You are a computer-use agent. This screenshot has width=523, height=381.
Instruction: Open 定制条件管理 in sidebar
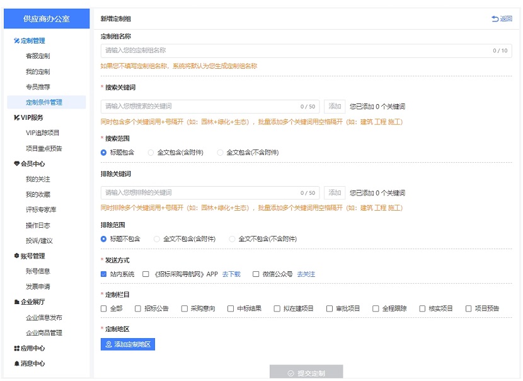point(47,102)
